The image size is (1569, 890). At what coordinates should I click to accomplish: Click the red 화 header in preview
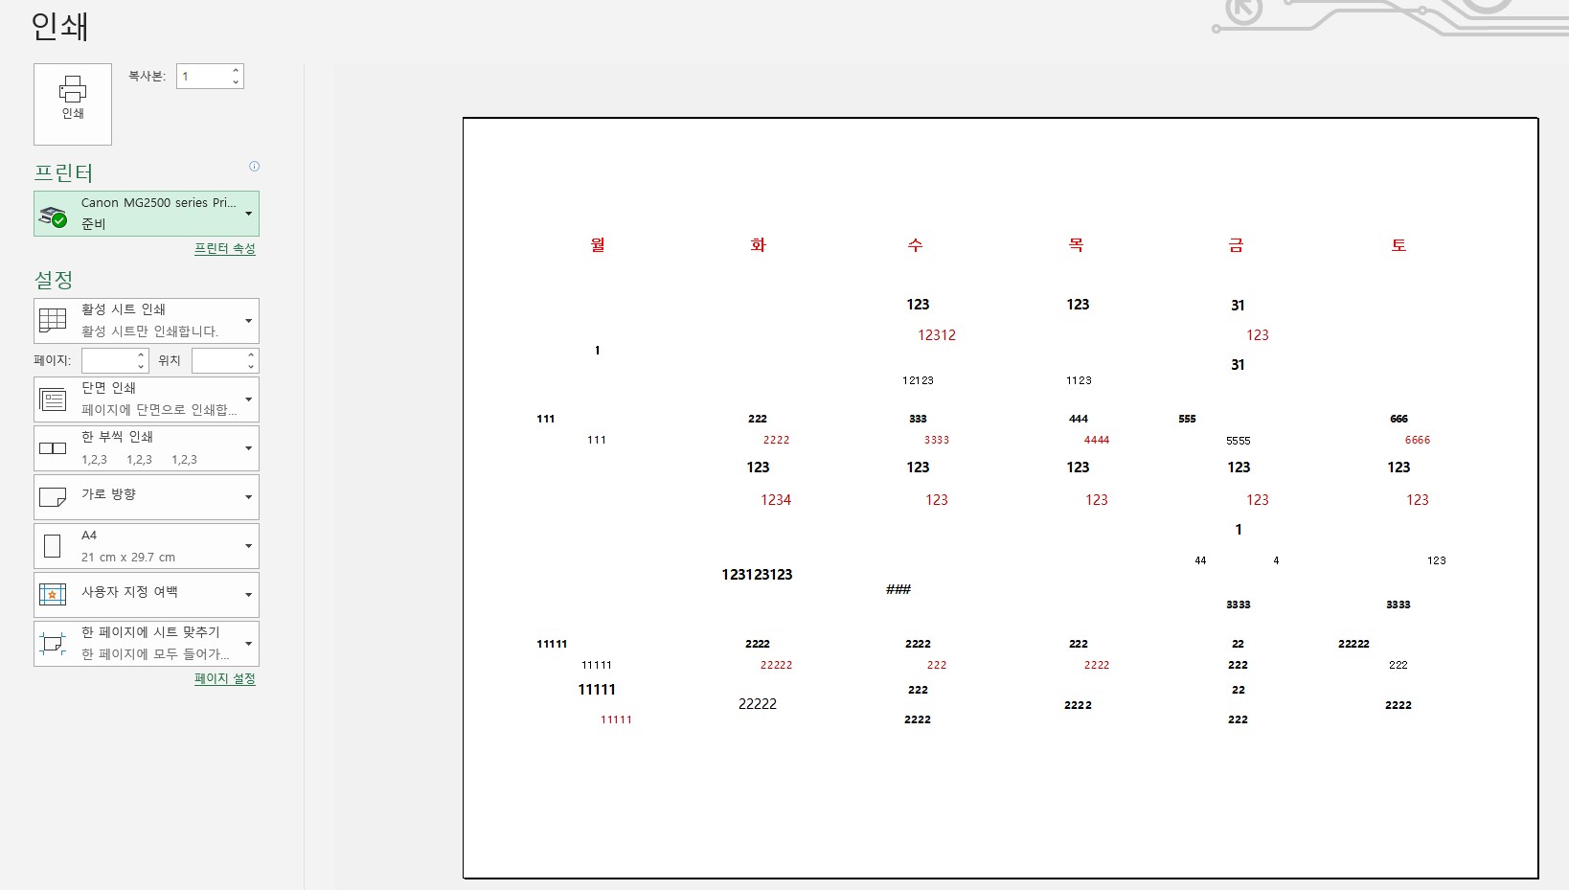pos(759,245)
